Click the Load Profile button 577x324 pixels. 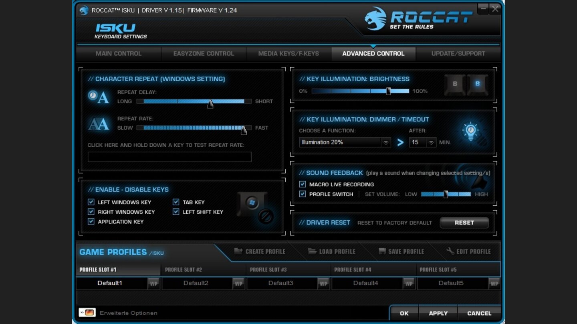coord(331,251)
